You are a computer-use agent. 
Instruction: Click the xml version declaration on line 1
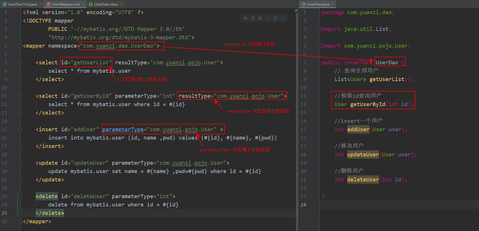[83, 12]
